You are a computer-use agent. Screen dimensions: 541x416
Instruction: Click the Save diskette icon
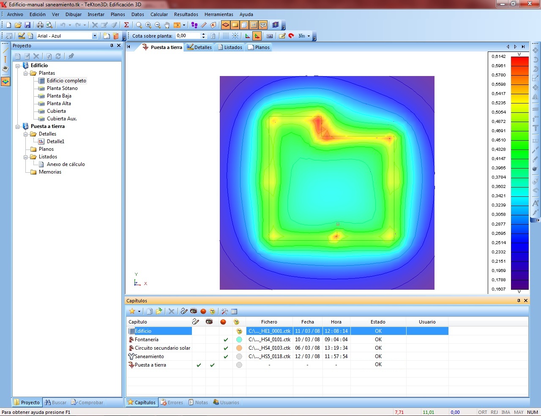pyautogui.click(x=27, y=25)
